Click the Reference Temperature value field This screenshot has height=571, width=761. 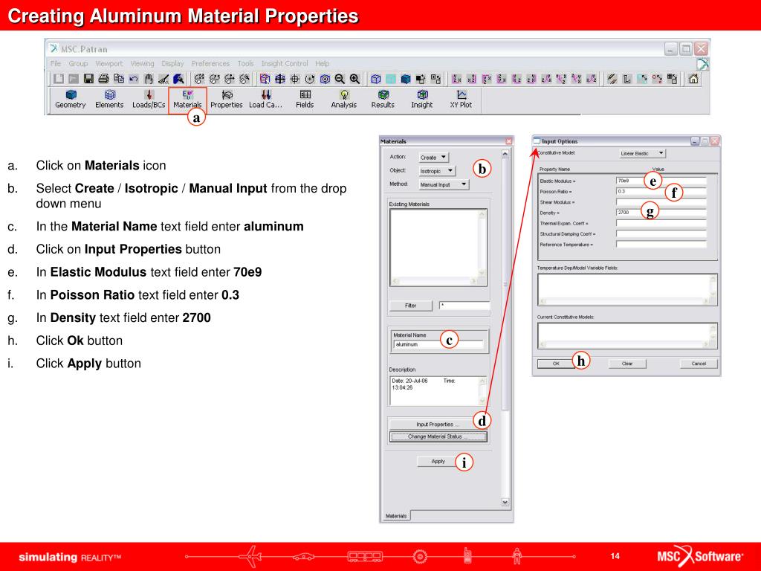661,245
